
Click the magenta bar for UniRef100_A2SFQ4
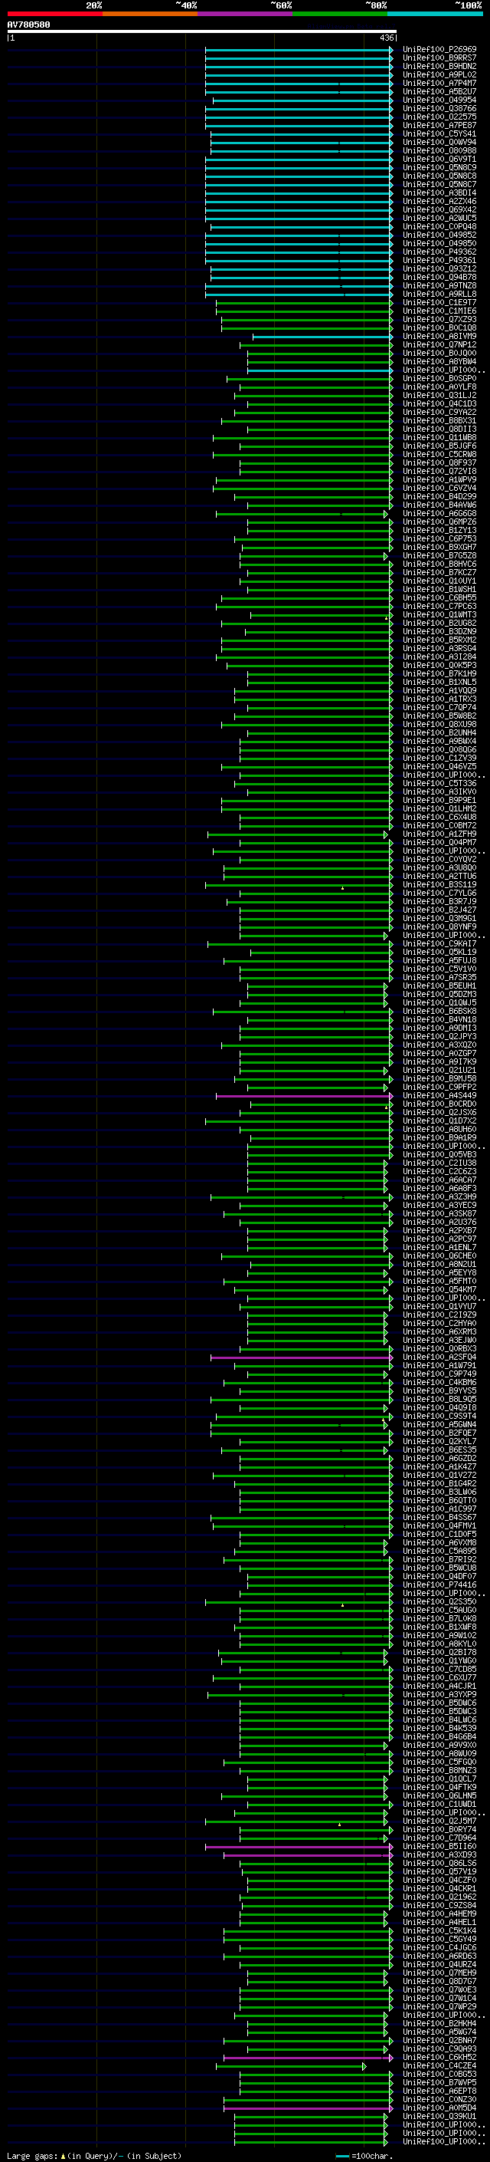(x=302, y=1357)
